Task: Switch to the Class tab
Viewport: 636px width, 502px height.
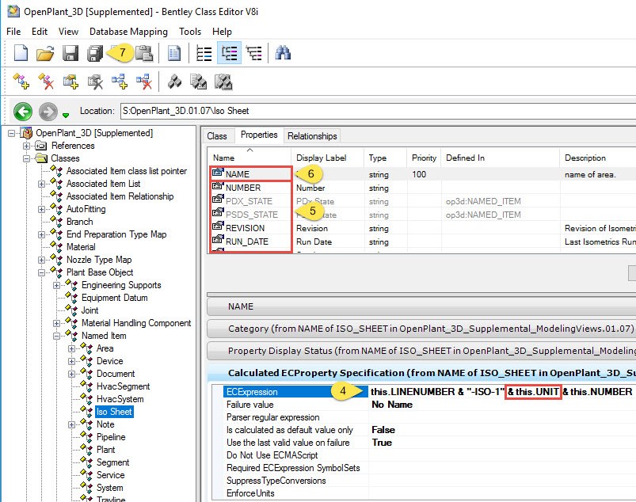Action: pos(217,136)
